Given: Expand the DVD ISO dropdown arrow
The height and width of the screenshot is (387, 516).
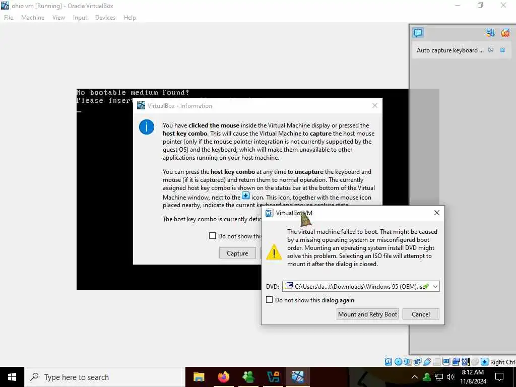Looking at the screenshot, I should click(435, 286).
